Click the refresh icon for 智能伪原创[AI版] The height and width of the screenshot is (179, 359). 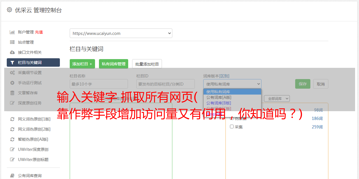(x=12, y=139)
